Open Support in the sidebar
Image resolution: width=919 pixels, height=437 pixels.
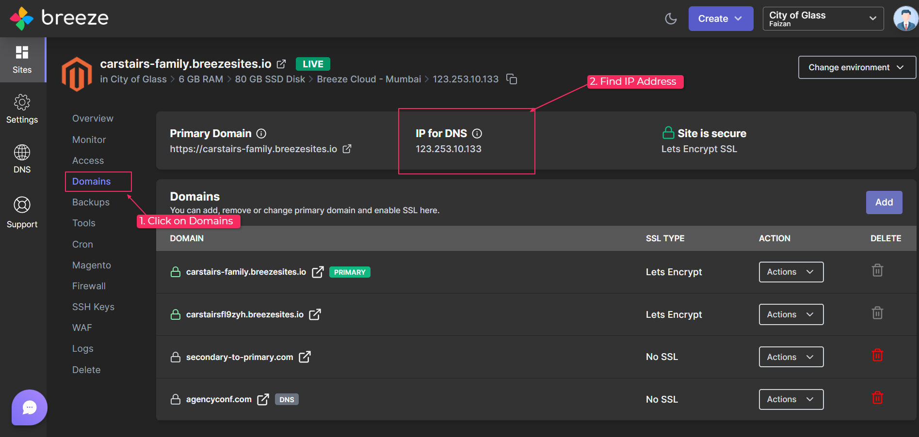pyautogui.click(x=22, y=212)
